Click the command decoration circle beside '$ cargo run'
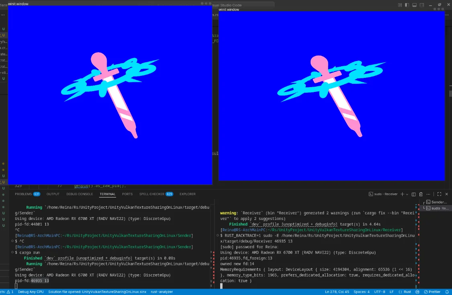This screenshot has width=452, height=295. click(x=12, y=252)
